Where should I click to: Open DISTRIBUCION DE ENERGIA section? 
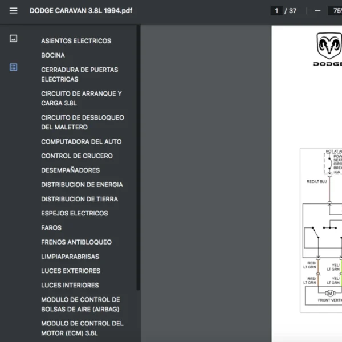click(82, 185)
